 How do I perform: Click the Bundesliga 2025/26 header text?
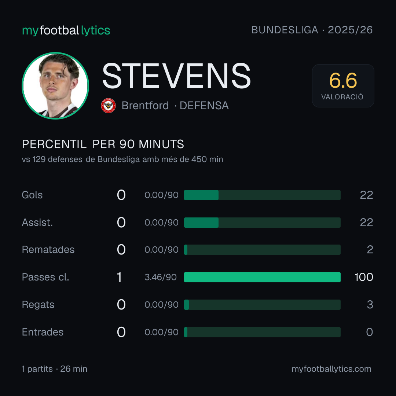coord(312,30)
